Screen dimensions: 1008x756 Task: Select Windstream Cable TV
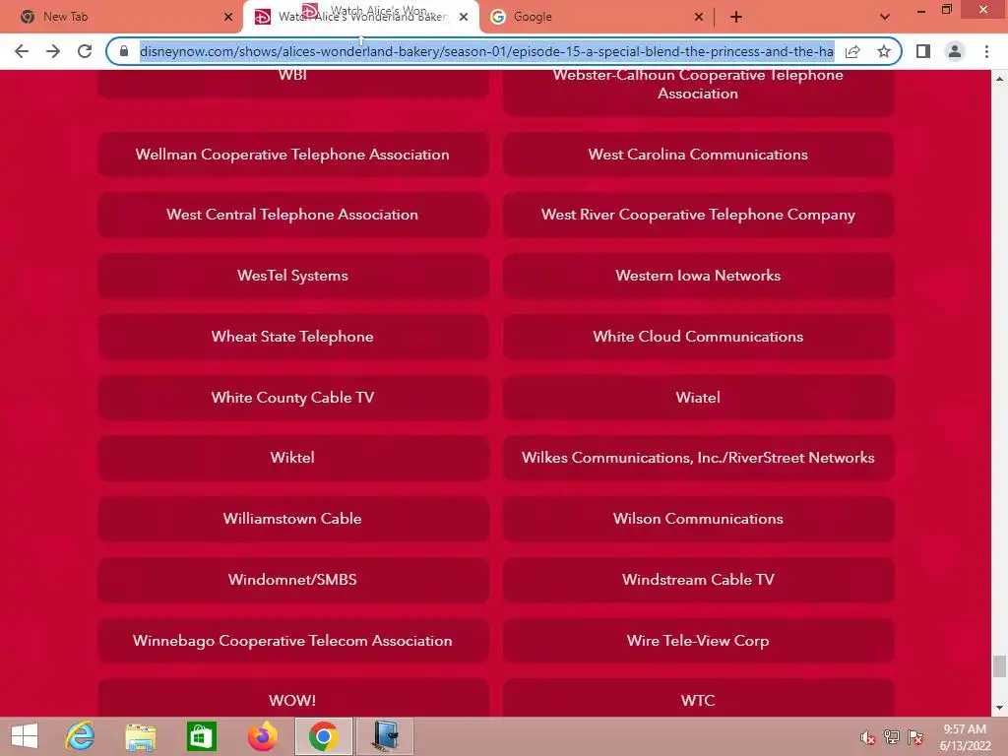[x=698, y=580]
